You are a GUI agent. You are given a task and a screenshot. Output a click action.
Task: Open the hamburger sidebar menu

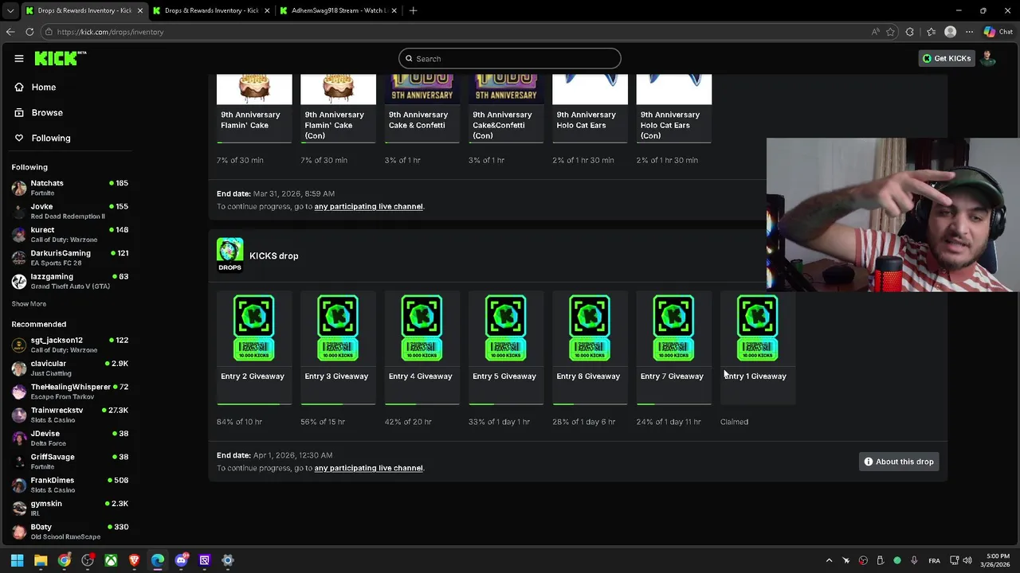(x=19, y=58)
